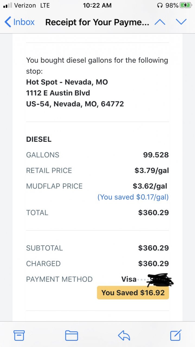195x347 pixels.
Task: Tap the You Saved $16.92 badge
Action: point(133,293)
